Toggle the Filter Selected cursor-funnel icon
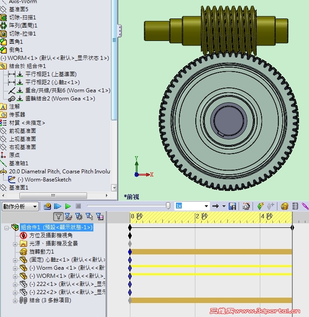Viewport: 309px width, 317px height. (89, 217)
